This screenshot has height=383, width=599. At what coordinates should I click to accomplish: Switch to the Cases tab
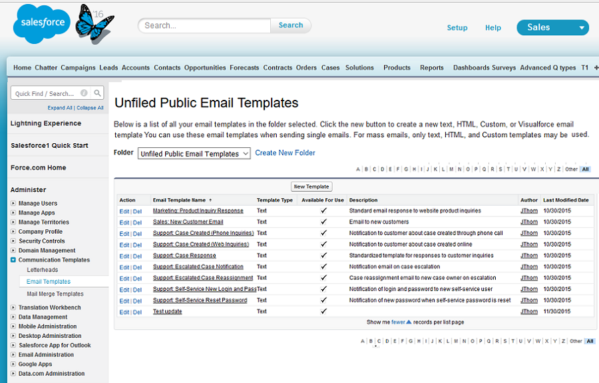[x=330, y=68]
